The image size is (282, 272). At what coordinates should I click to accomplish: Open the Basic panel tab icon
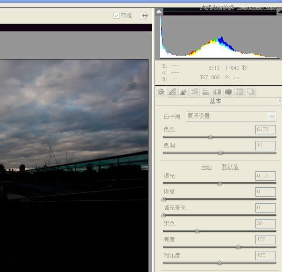tap(161, 92)
